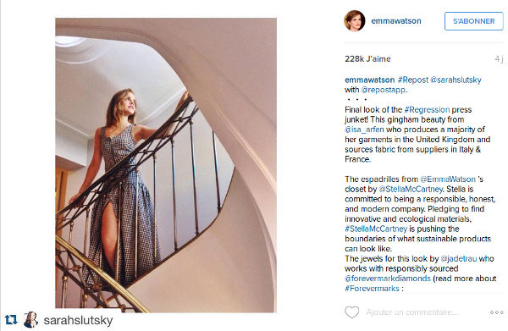Click the repost arrows icon

coord(11,320)
